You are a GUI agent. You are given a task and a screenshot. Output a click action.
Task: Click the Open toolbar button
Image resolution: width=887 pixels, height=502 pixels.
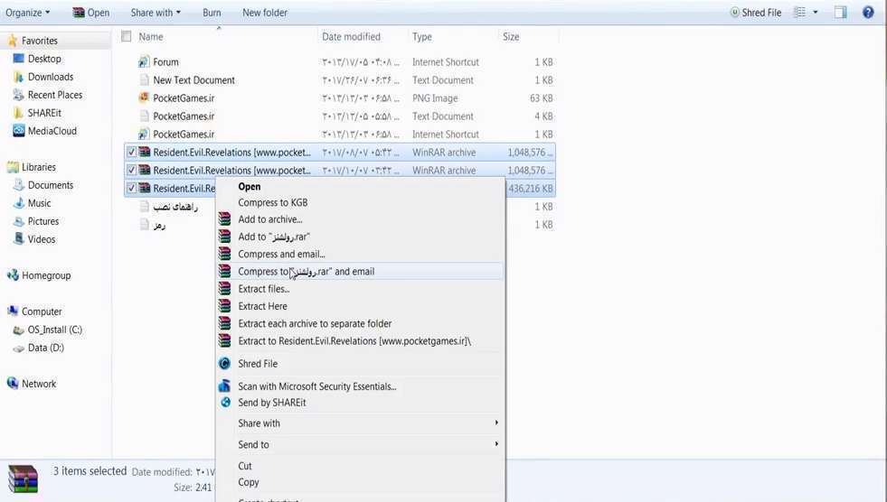(x=91, y=13)
